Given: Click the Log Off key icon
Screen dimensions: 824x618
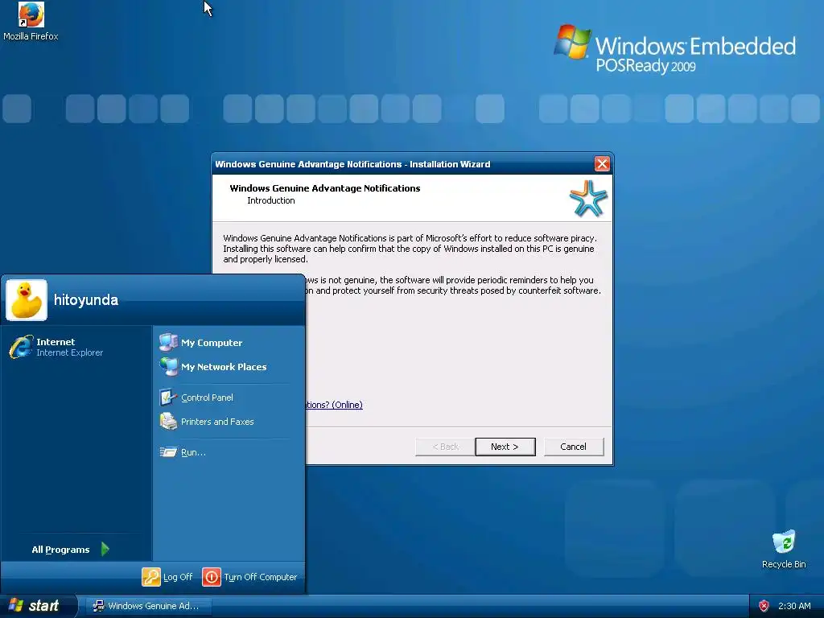Looking at the screenshot, I should 150,576.
